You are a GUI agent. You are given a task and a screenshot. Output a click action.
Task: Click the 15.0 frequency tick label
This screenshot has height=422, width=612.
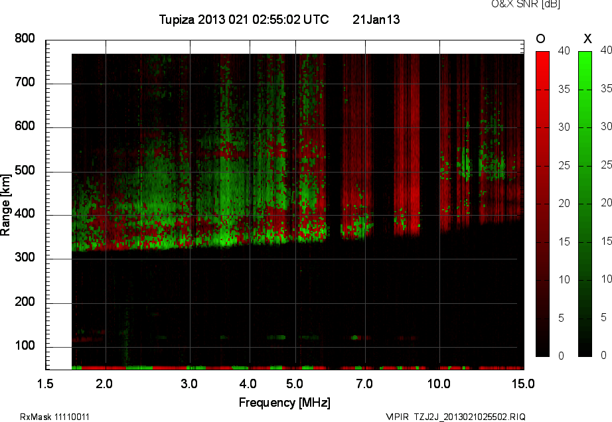(524, 384)
